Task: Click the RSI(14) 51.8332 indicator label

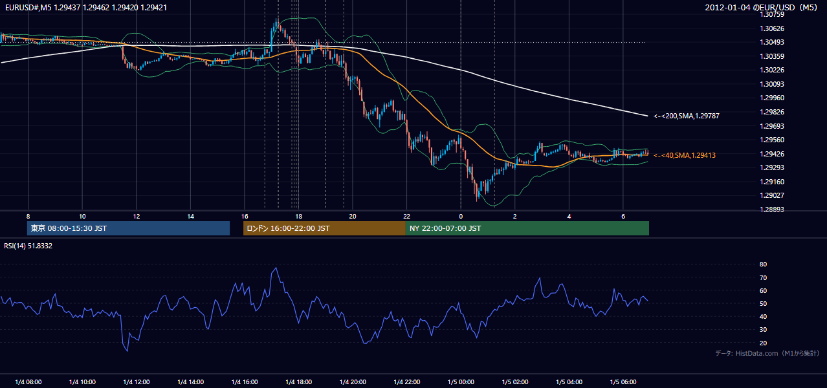Action: click(x=28, y=246)
